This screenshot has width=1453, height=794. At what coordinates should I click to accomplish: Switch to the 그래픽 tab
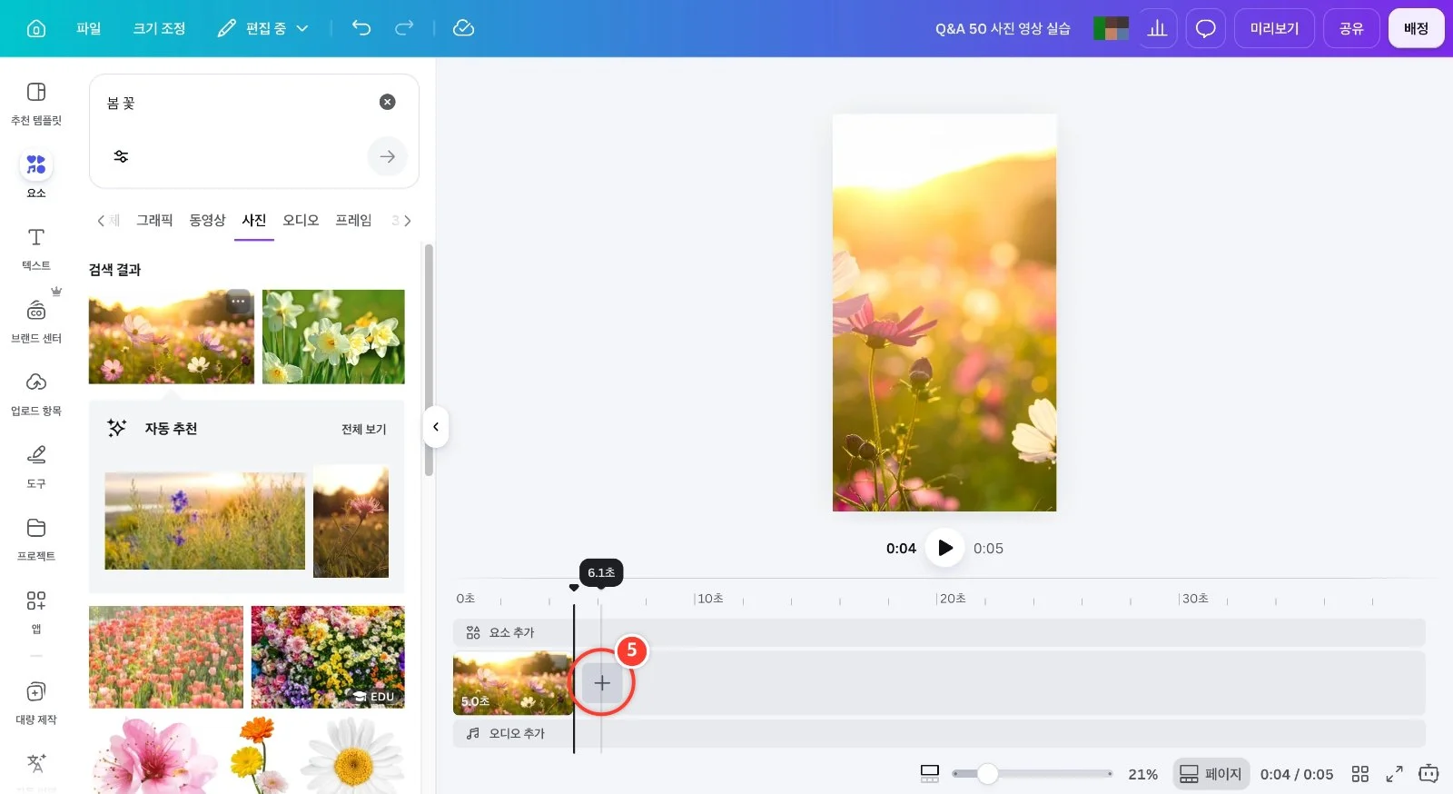[154, 220]
